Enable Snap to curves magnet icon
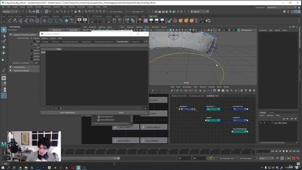The height and width of the screenshot is (170, 302). [x=90, y=11]
